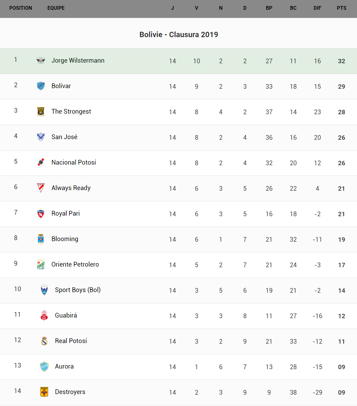Click the San José club logo

(x=41, y=137)
